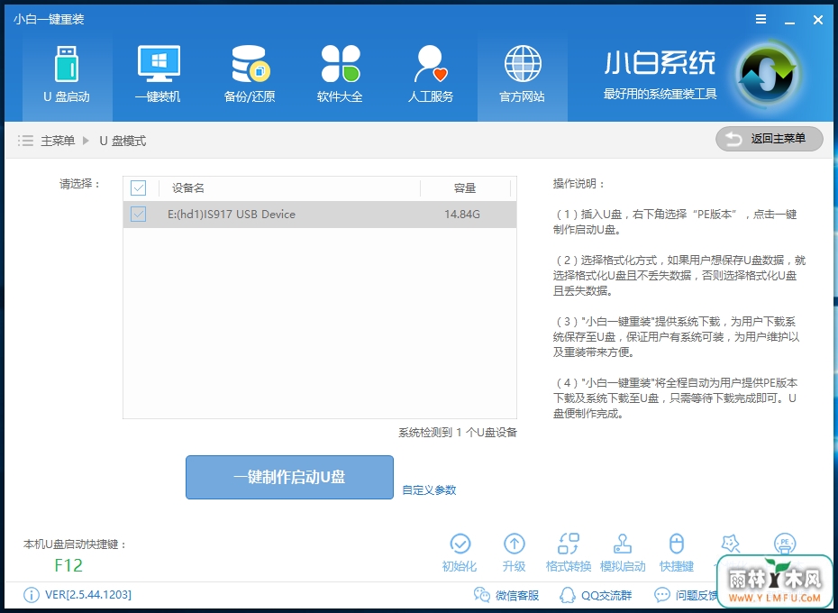Toggle the select-all checkbox in device header
Viewport: 838px width, 613px height.
[x=139, y=188]
